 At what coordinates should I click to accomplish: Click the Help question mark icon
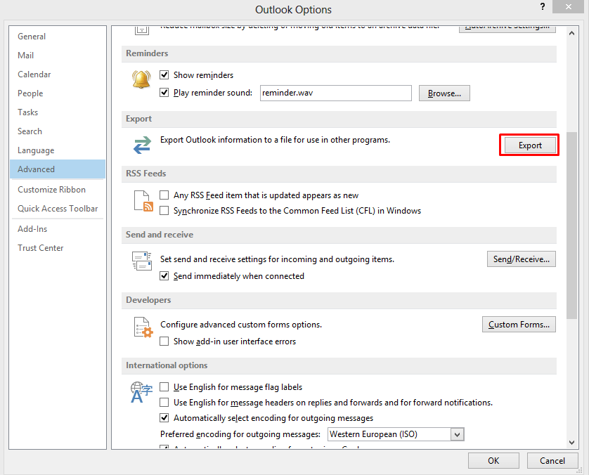pos(543,8)
